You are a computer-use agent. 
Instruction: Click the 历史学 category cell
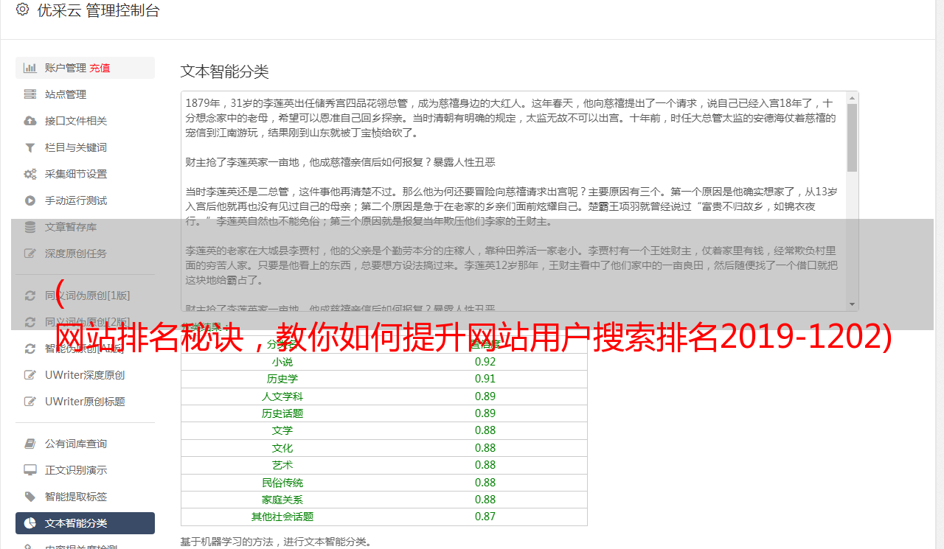click(282, 379)
